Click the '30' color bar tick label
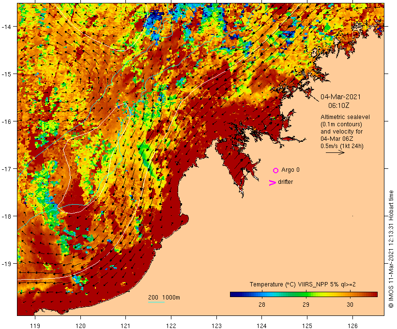Image resolution: width=397 pixels, height=329 pixels. [350, 304]
